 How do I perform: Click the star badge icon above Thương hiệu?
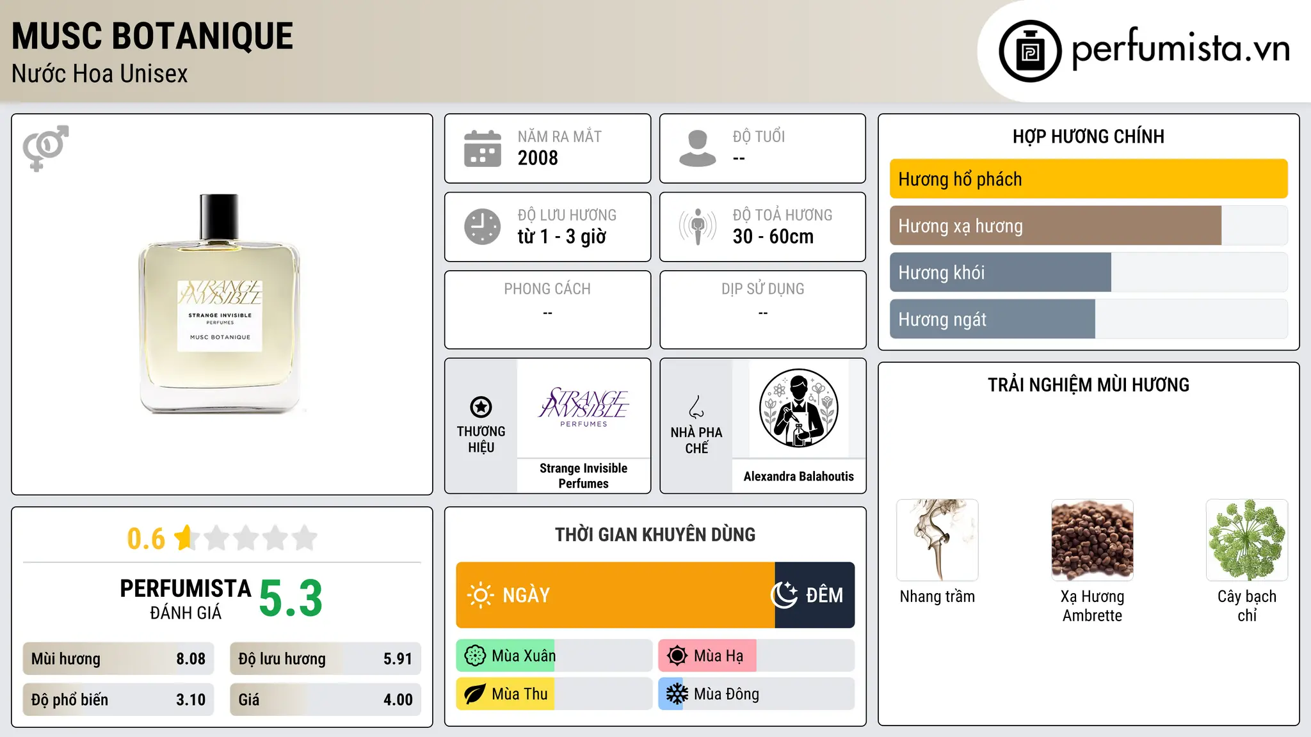481,407
